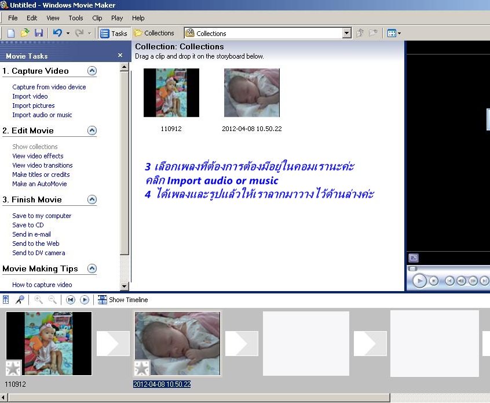This screenshot has height=403, width=490.
Task: Open the Views button in the toolbar
Action: click(394, 33)
